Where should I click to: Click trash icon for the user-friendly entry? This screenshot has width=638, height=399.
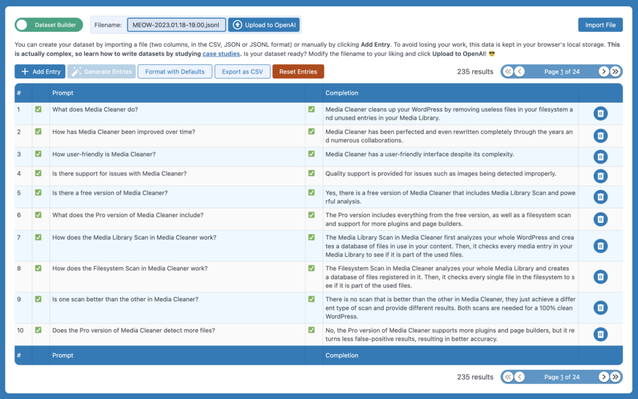pyautogui.click(x=600, y=157)
